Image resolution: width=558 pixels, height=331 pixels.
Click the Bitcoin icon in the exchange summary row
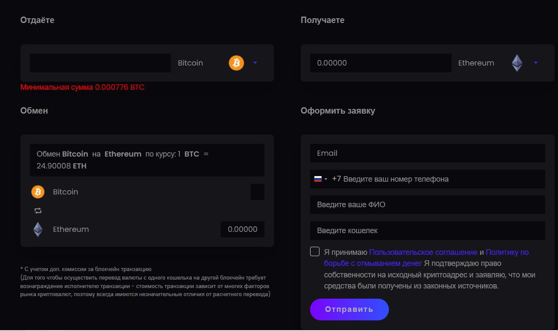(38, 192)
